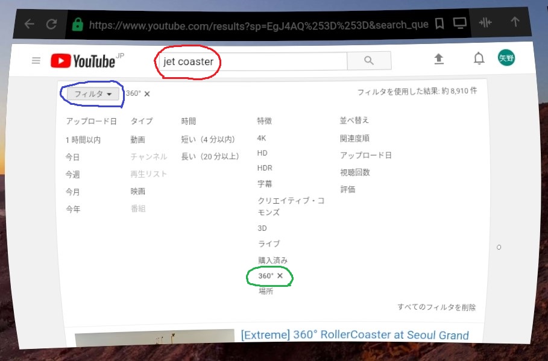Sort results by 評価
The width and height of the screenshot is (548, 361).
[348, 189]
